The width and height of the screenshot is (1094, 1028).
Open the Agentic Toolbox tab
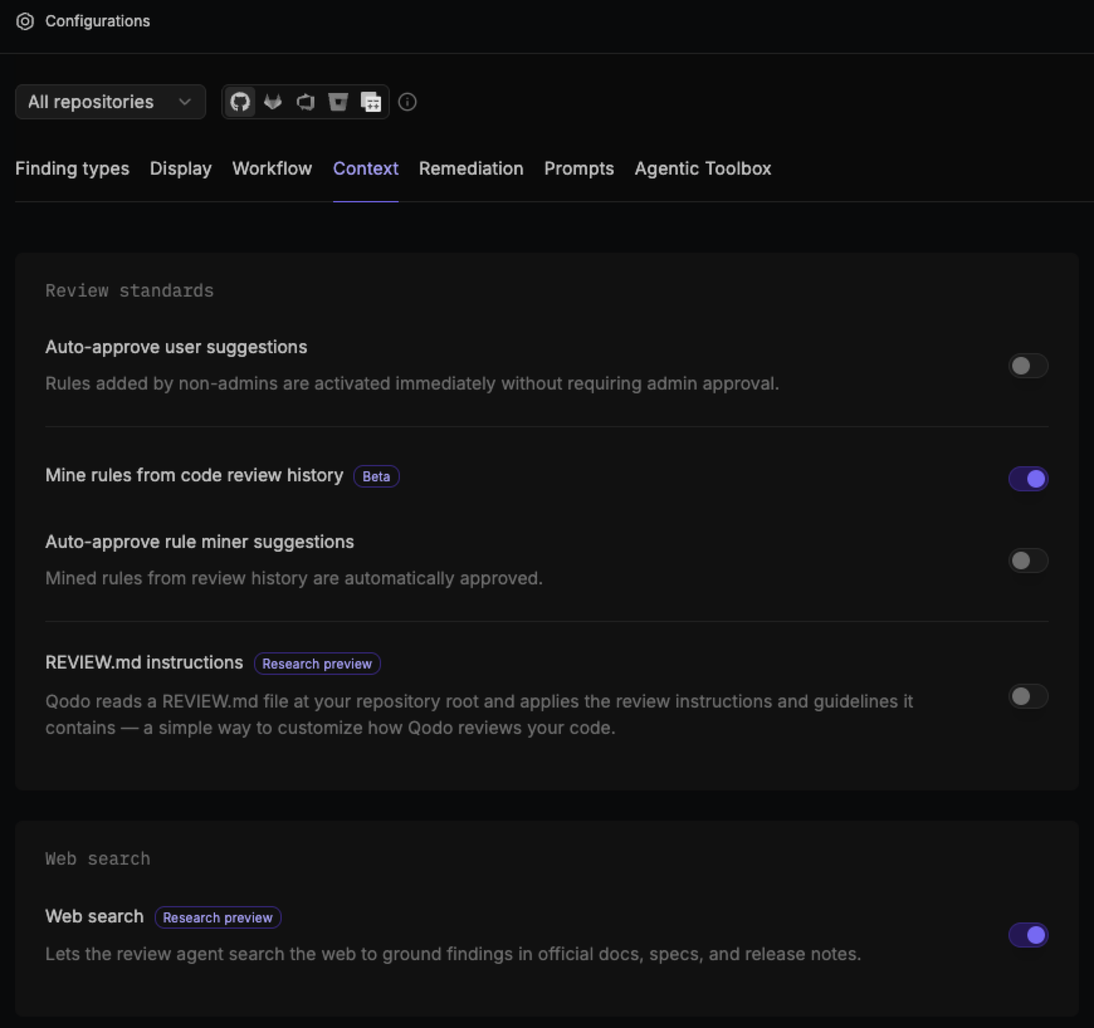703,168
